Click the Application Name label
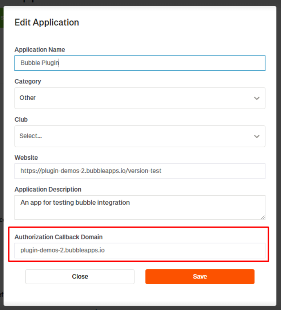 tap(40, 50)
